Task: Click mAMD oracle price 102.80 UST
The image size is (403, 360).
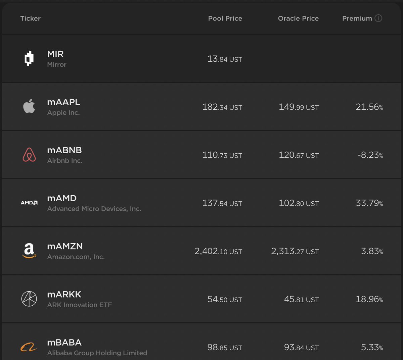Action: [x=299, y=203]
